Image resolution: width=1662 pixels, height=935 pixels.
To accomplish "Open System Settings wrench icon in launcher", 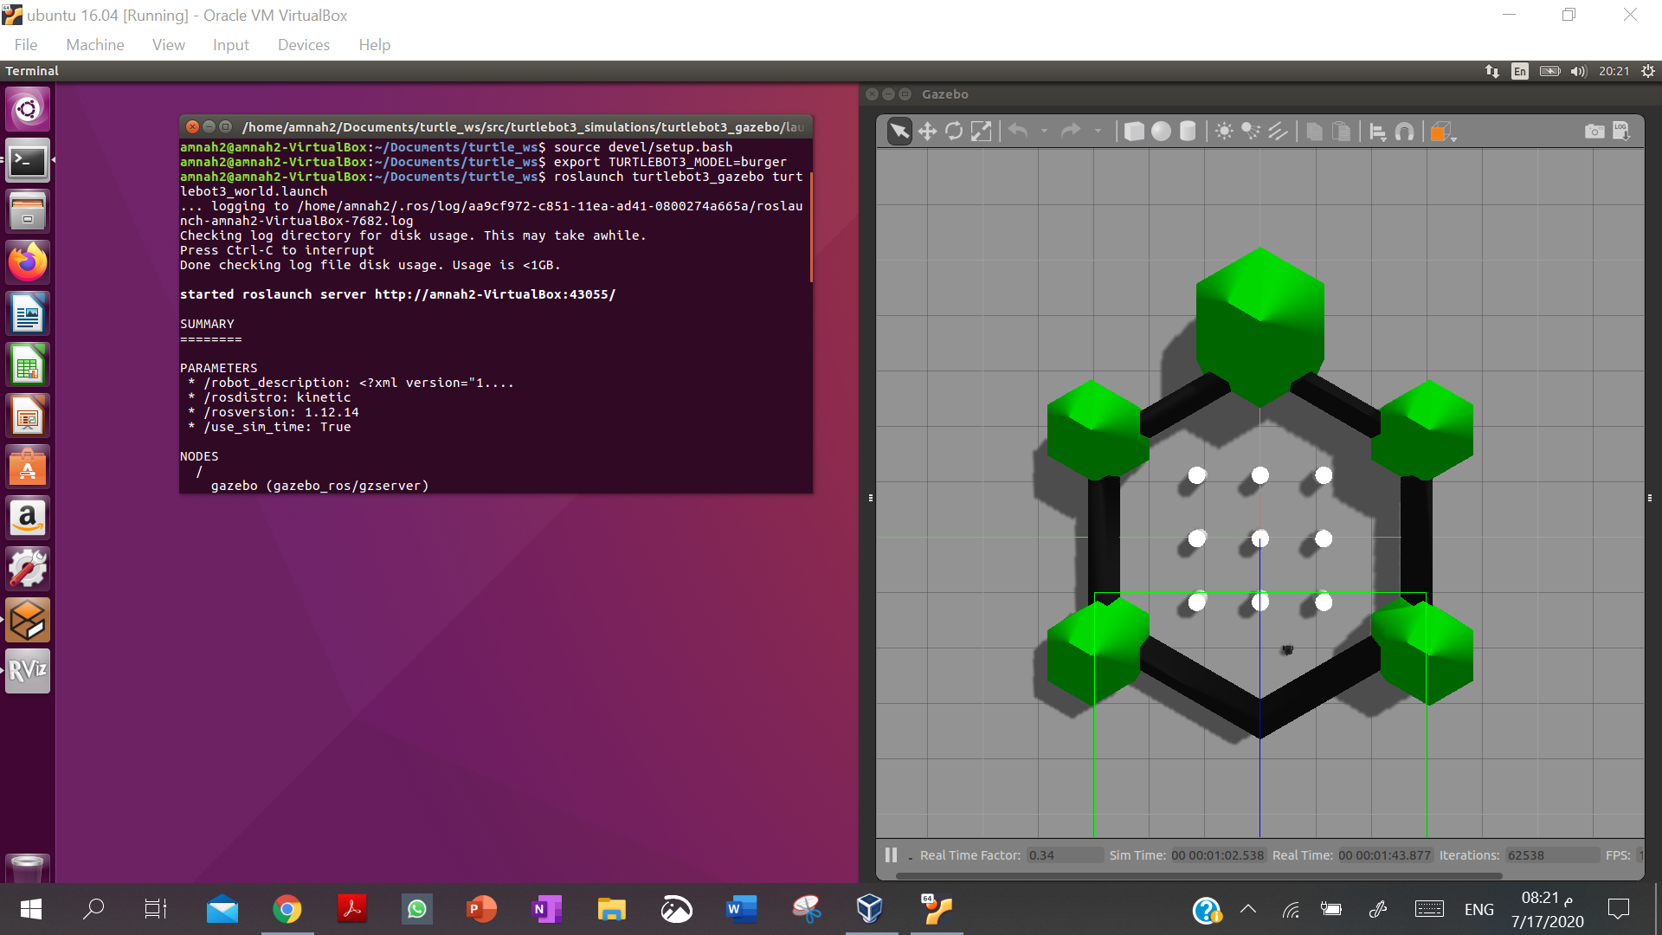I will pos(28,569).
